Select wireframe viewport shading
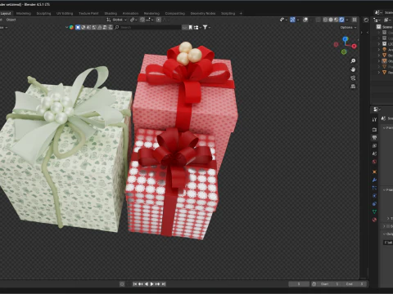 (325, 20)
